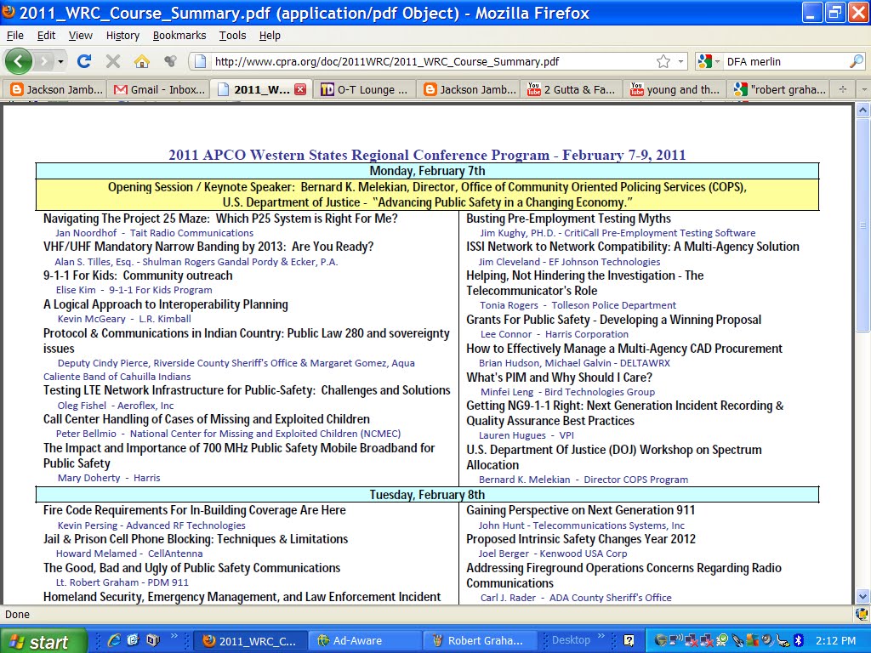Click the Stop loading X button

point(113,61)
